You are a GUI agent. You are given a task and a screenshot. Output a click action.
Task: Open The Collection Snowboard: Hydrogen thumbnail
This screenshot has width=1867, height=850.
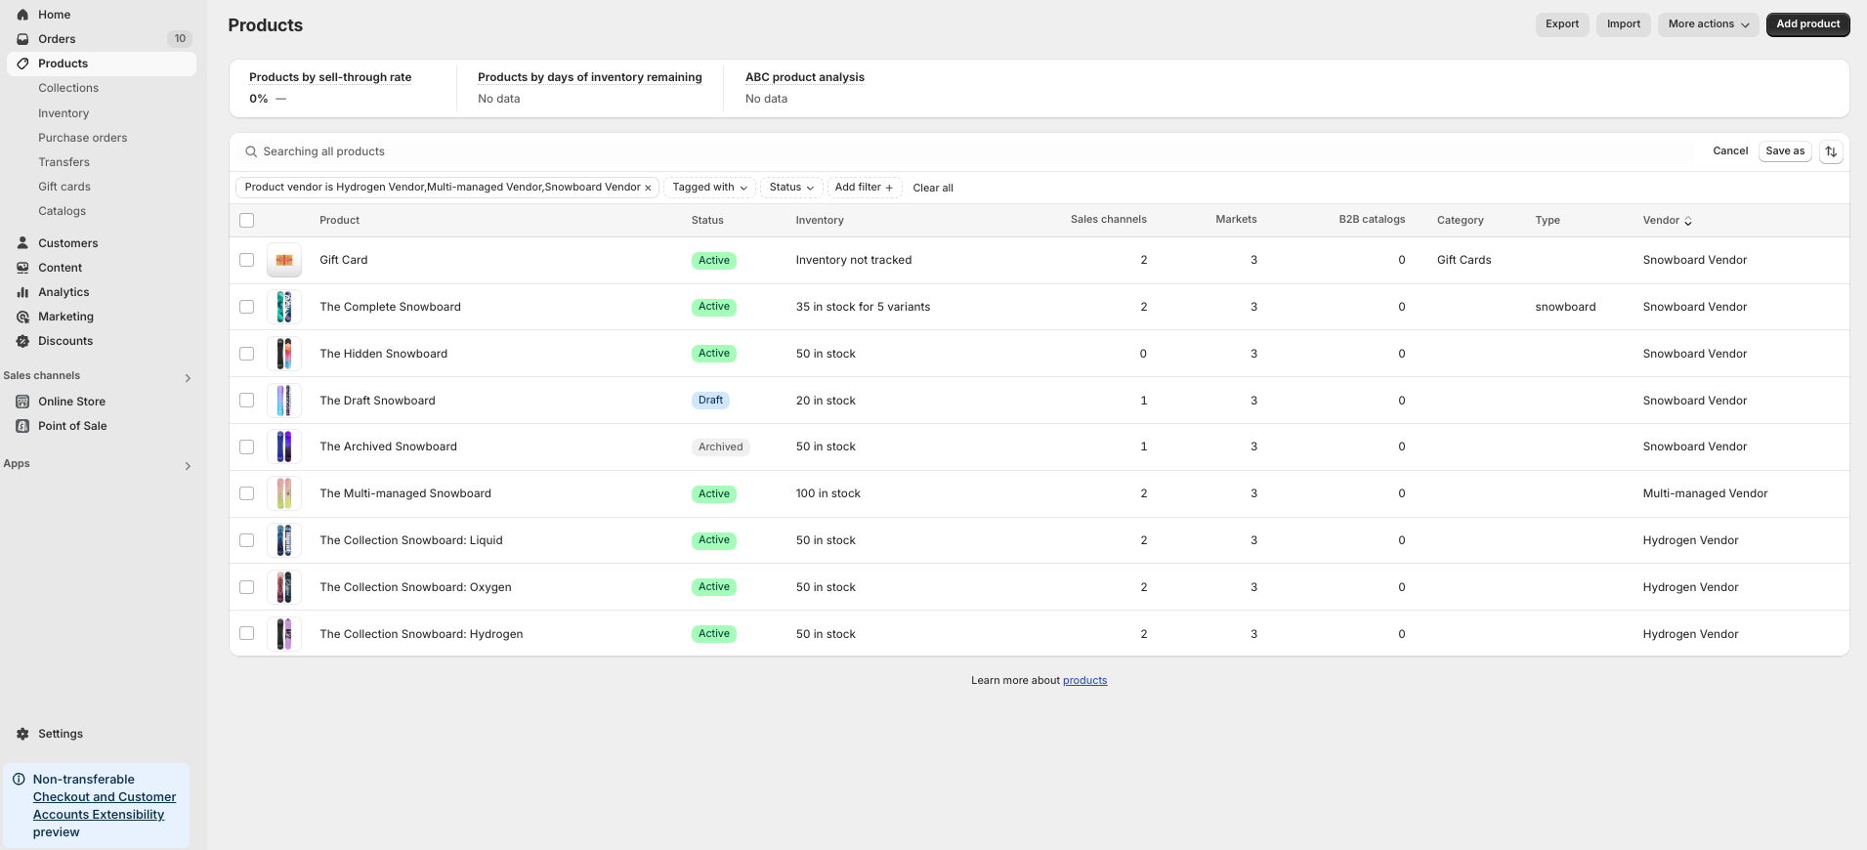[x=284, y=634]
